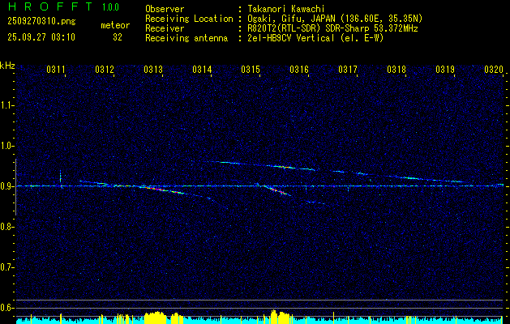510x324 pixels.
Task: Click the 0312 time marker
Action: [x=105, y=69]
